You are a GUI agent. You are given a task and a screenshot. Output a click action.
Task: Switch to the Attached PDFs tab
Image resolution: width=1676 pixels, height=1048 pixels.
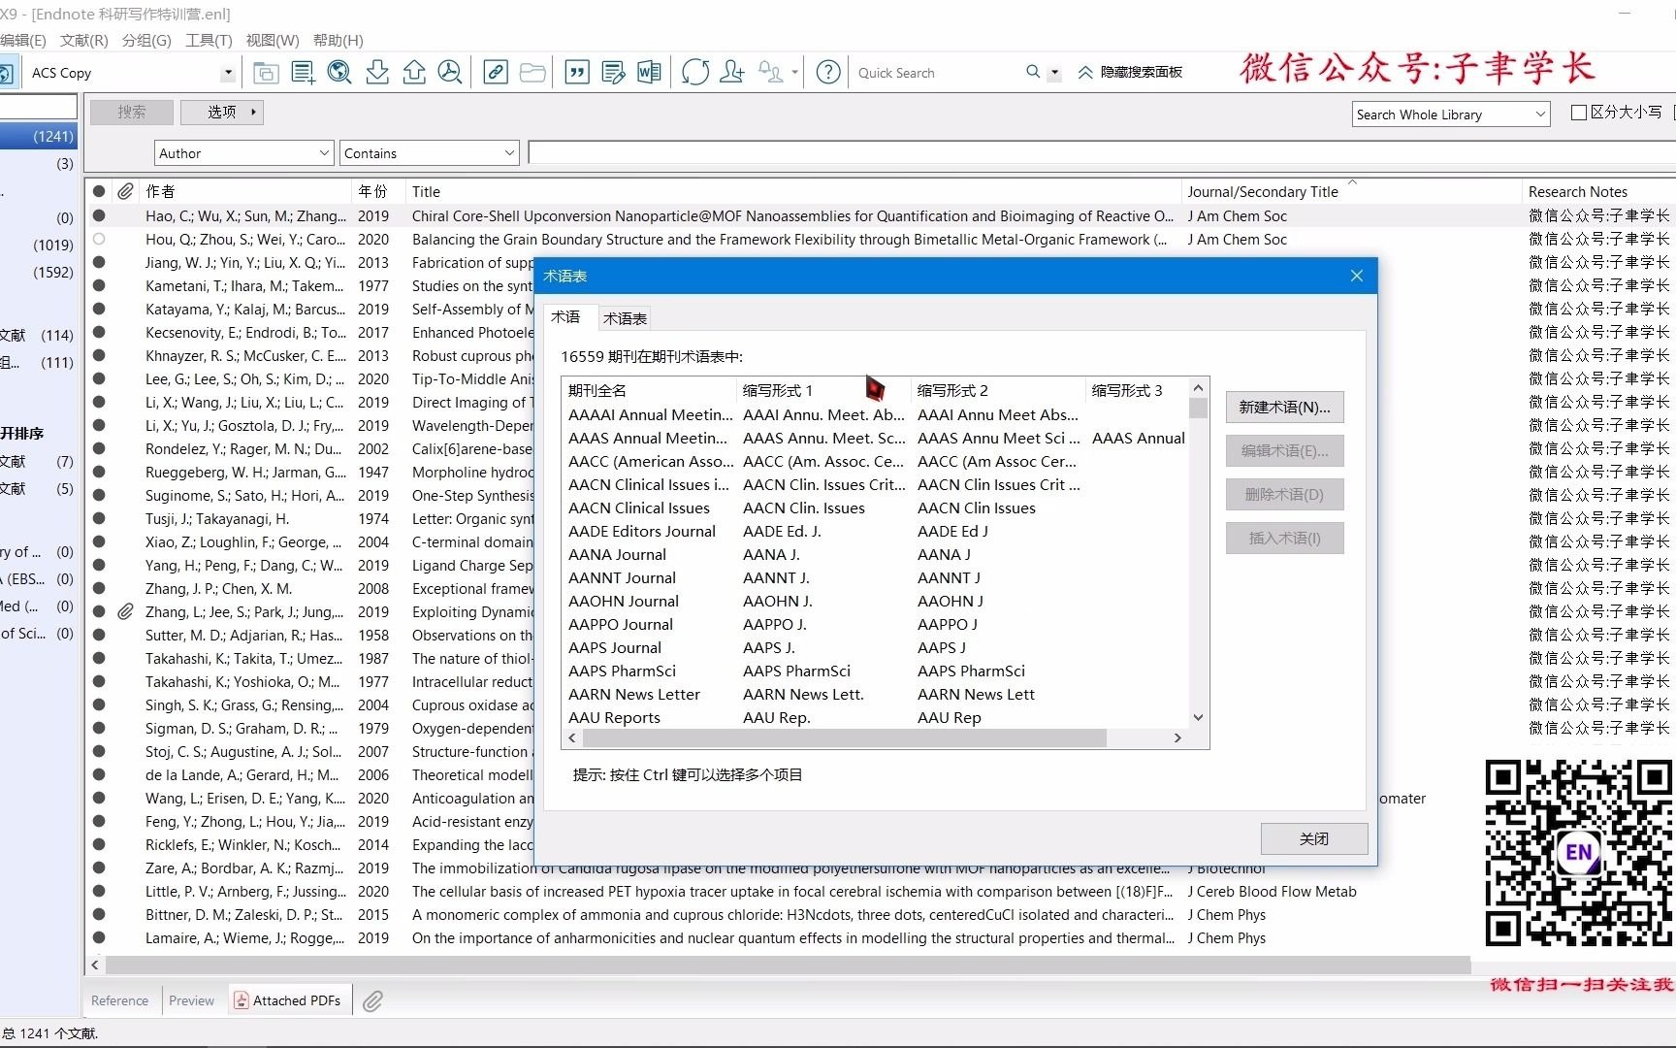pyautogui.click(x=288, y=1000)
